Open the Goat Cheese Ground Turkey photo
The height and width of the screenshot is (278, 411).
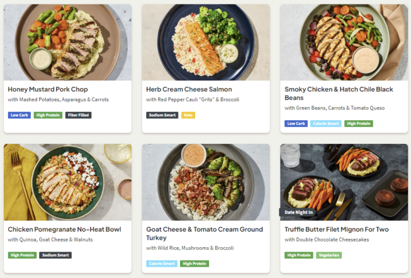point(206,182)
